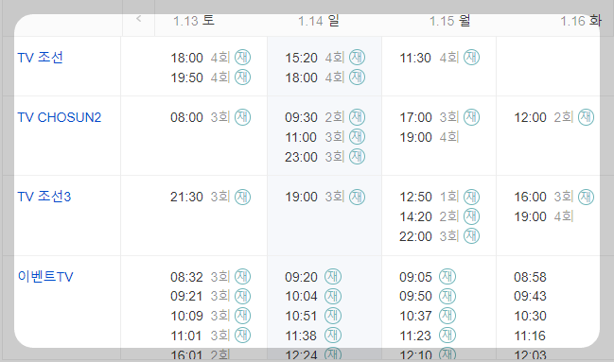
Task: Click the 이벤트TV 11:23 time entry
Action: point(415,336)
